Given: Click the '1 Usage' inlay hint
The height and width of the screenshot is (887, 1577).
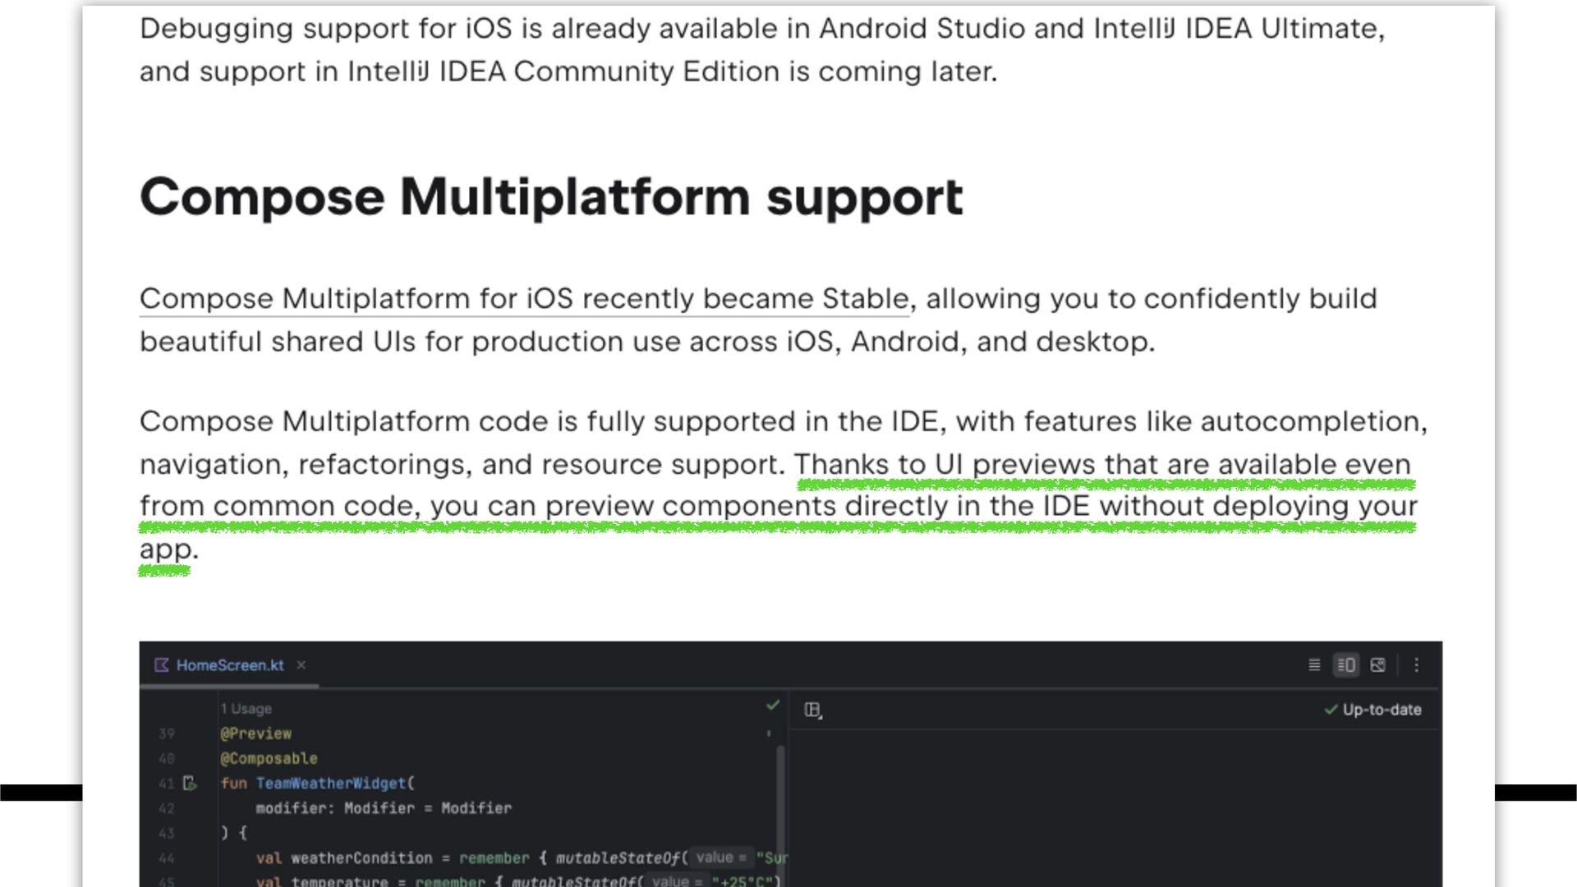Looking at the screenshot, I should click(246, 709).
